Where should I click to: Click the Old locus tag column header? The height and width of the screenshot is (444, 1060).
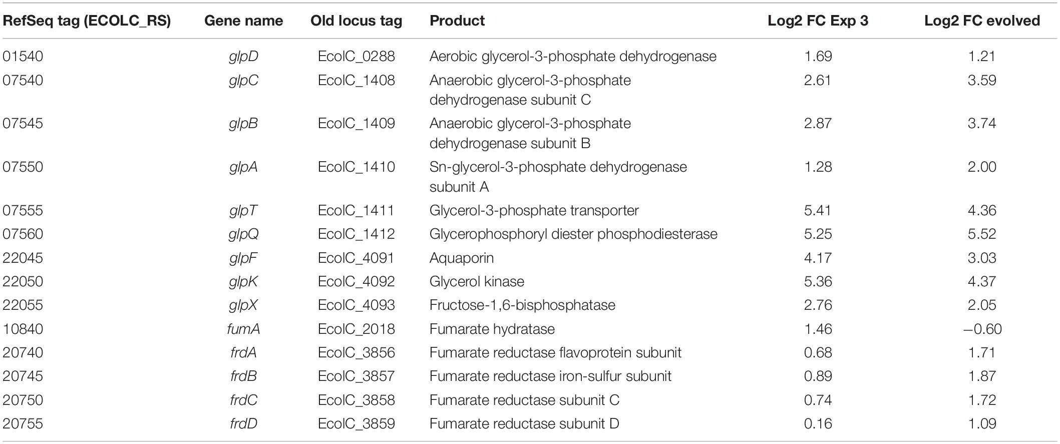pyautogui.click(x=356, y=21)
